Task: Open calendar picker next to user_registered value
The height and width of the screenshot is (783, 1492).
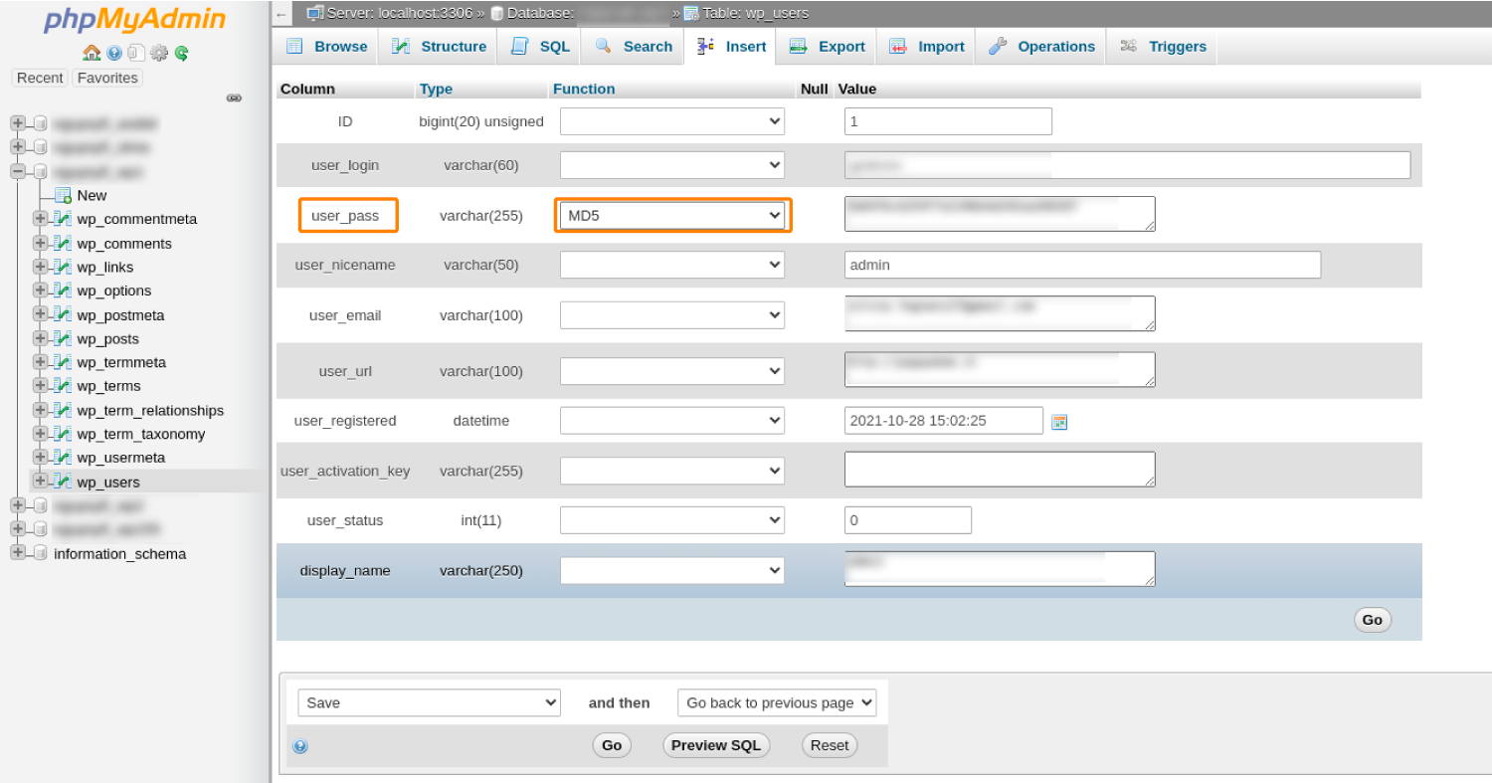Action: click(1059, 422)
